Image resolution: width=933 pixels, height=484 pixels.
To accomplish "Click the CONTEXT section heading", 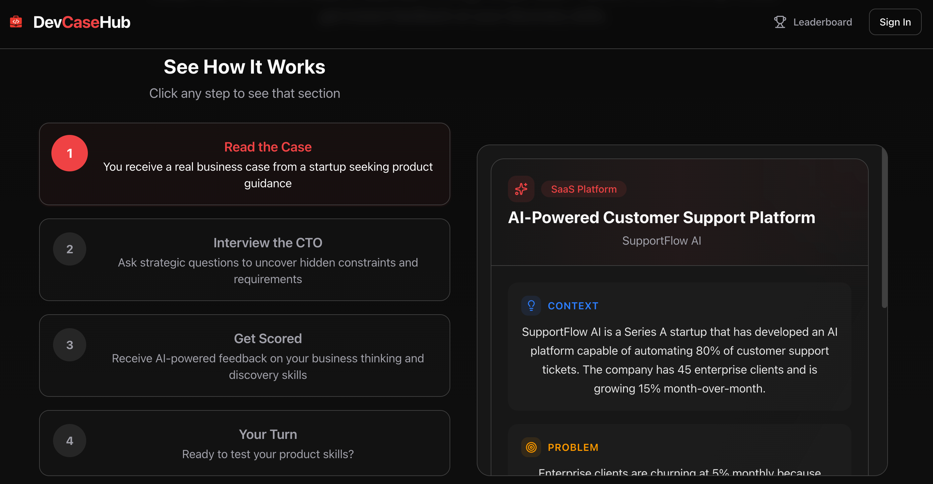I will (x=573, y=306).
